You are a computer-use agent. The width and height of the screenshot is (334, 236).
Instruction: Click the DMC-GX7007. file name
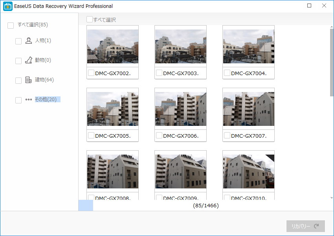[x=249, y=136]
